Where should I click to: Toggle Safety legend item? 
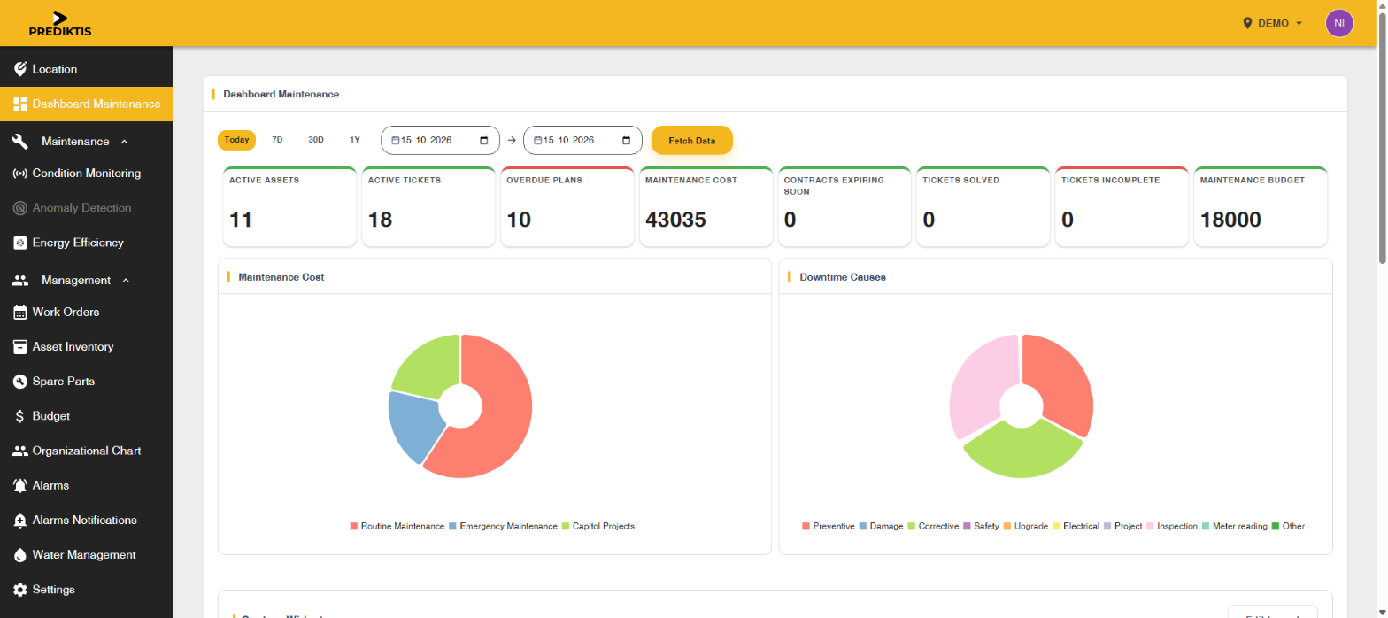coord(981,526)
